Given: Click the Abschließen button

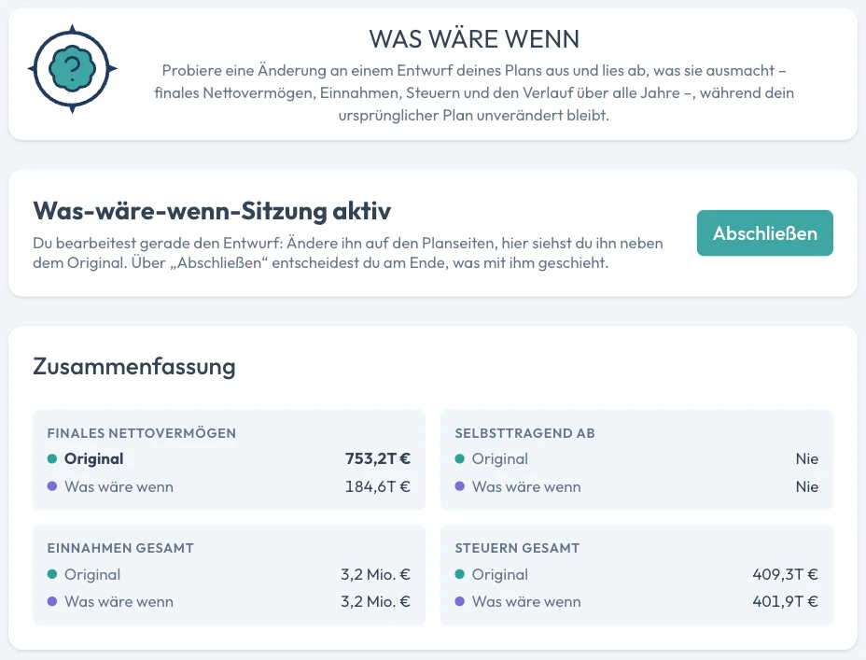Looking at the screenshot, I should [764, 233].
